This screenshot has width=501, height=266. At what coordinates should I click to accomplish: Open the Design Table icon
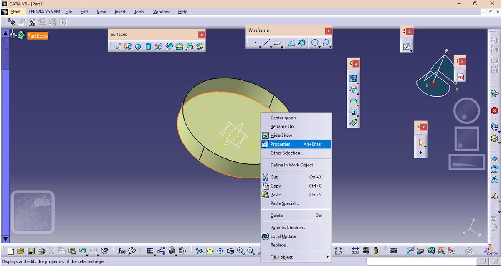[x=150, y=251]
